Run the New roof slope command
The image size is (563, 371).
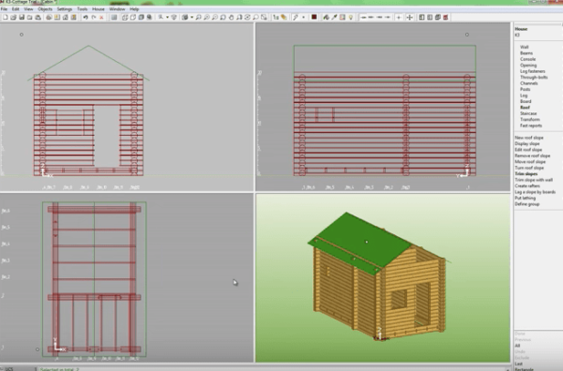[529, 138]
